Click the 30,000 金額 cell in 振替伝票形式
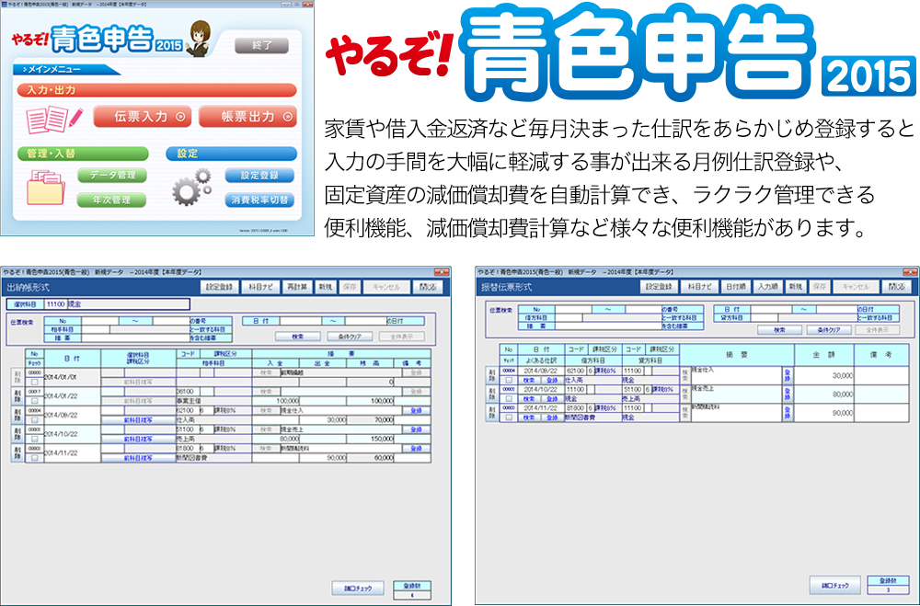The width and height of the screenshot is (920, 606). [x=823, y=375]
